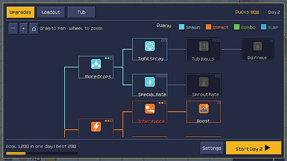
Task: Click the Combo legend color swatch
Action: coord(236,27)
